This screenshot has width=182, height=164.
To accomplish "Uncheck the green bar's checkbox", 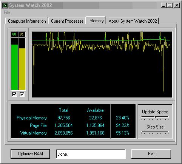I will 14,94.
